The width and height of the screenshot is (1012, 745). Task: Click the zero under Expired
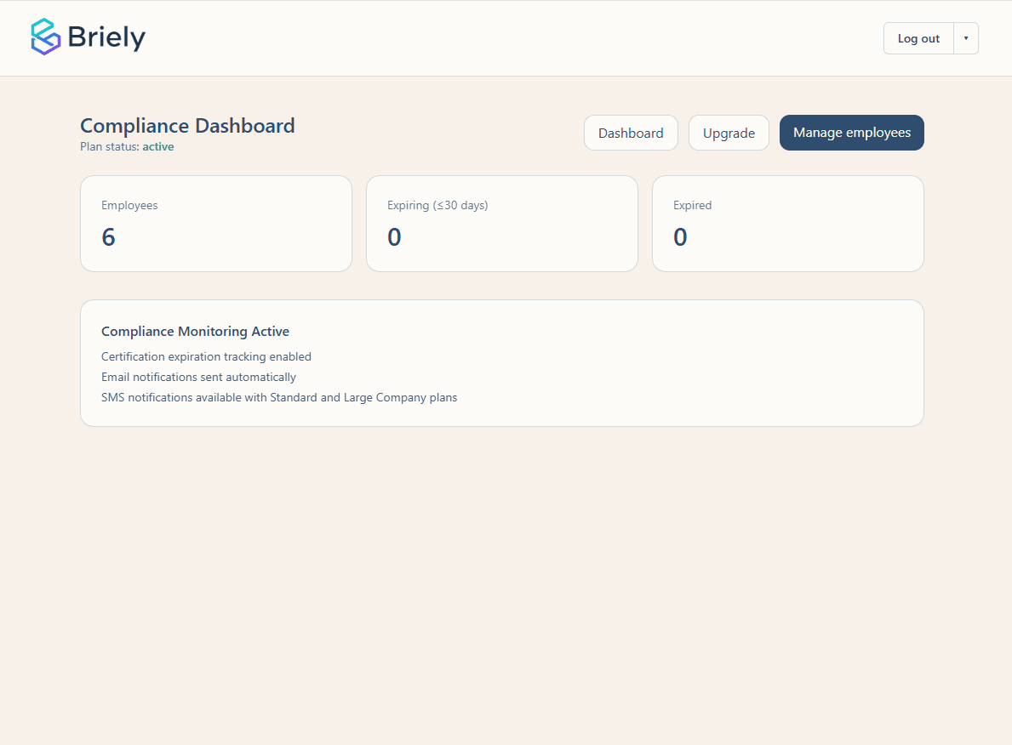[x=680, y=236]
